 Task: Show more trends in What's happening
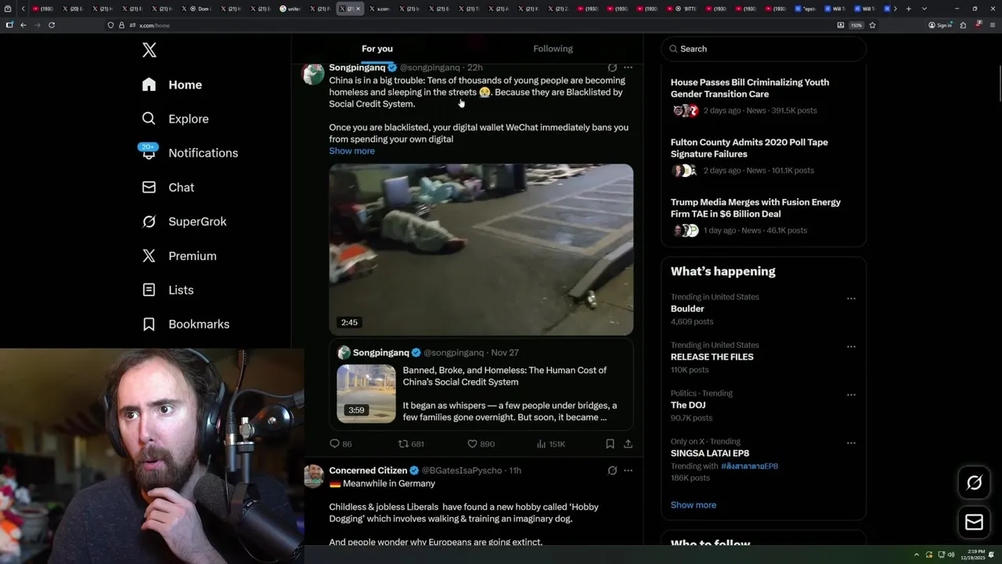[x=694, y=505]
